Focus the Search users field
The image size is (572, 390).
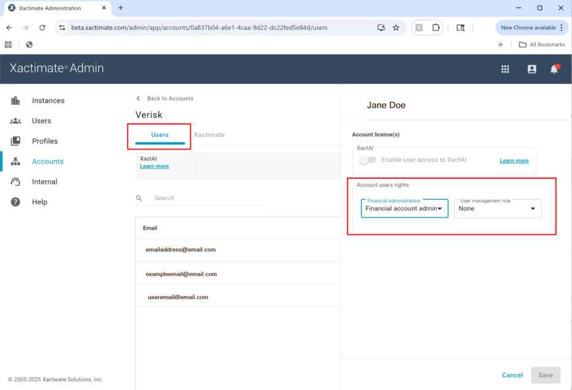click(200, 198)
